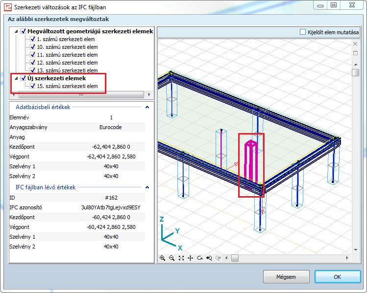Uncheck 11. számú szerkezeti elem
367x293 pixels.
tap(33, 55)
